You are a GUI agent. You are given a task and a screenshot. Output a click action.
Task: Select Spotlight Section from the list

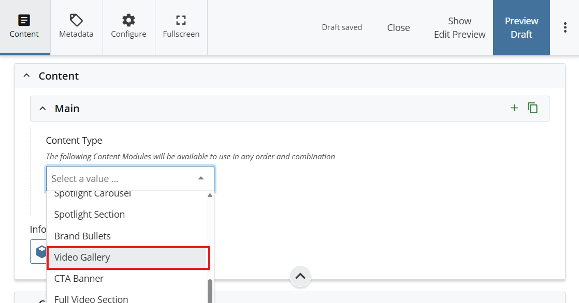90,215
